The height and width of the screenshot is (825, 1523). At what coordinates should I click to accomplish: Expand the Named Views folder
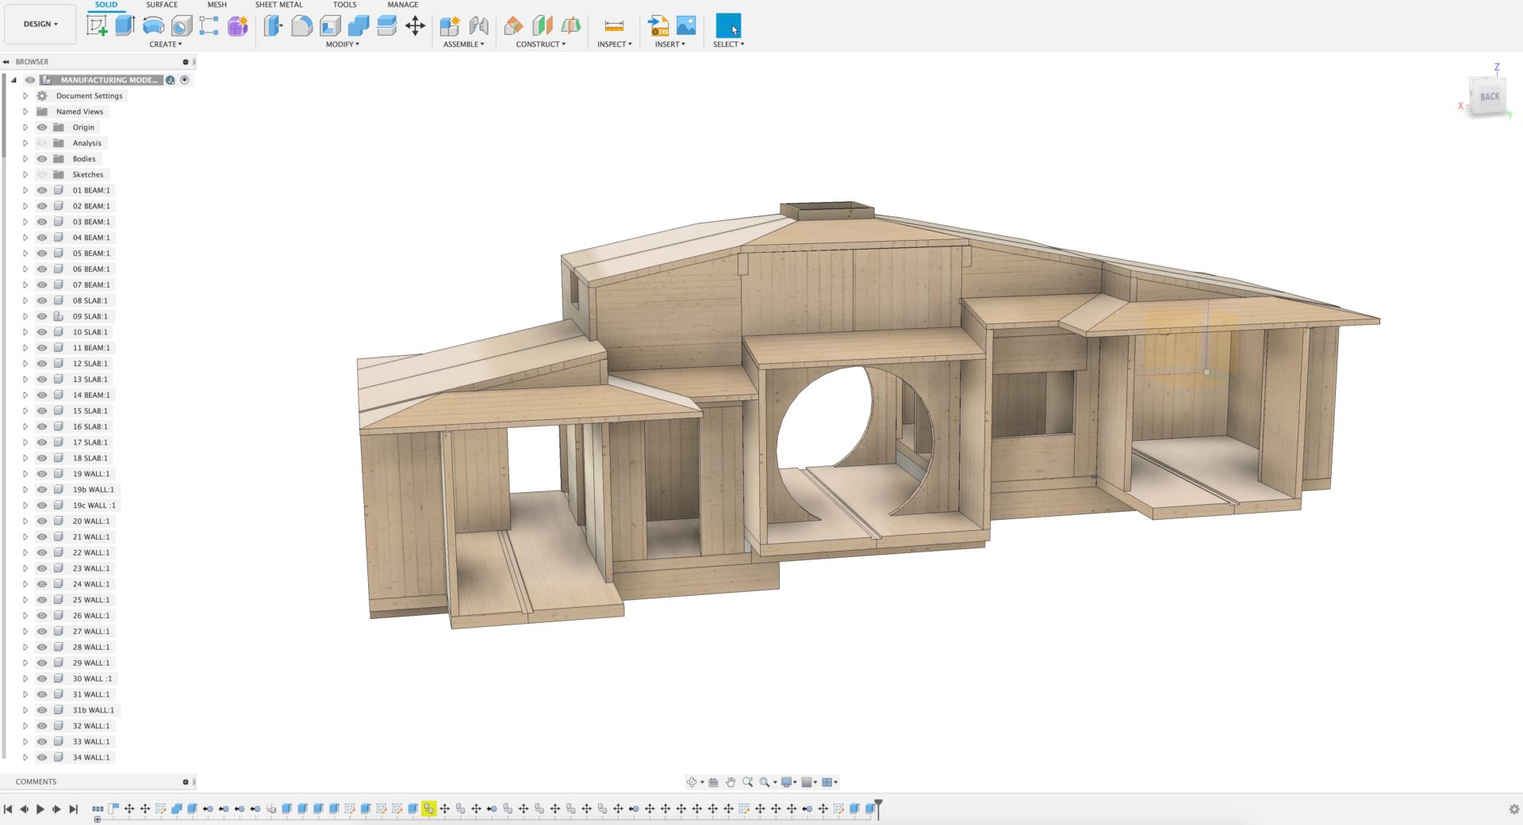25,111
